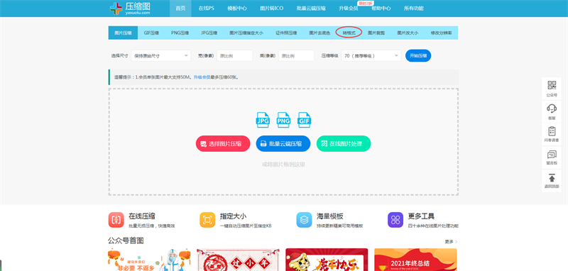
Task: Switch to the 图片去底色 tab
Action: (319, 33)
